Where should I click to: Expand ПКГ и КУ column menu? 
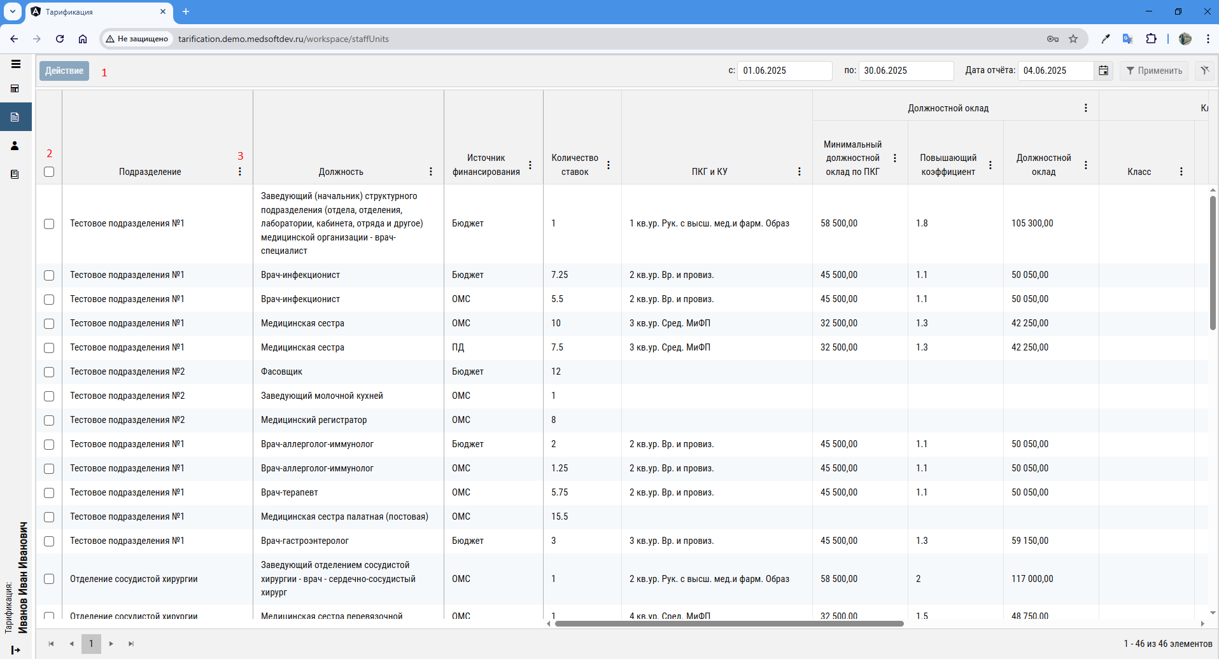pos(800,172)
